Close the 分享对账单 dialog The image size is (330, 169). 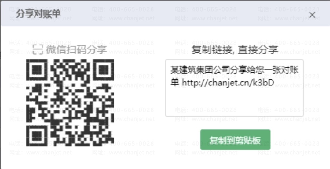pyautogui.click(x=312, y=15)
